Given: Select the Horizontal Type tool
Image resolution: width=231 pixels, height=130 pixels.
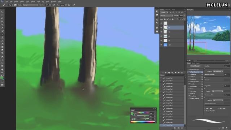Looking at the screenshot, I should (2, 60).
